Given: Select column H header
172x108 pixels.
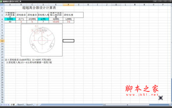Looking at the screenshot, I should click(88, 5).
